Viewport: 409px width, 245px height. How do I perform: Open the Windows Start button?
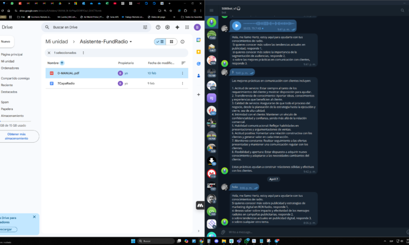(x=133, y=241)
